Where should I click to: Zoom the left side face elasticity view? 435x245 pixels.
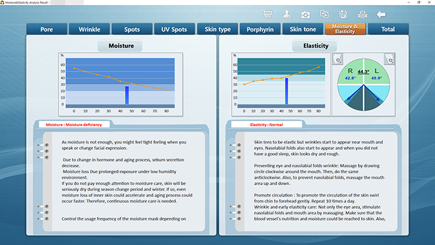(389, 59)
